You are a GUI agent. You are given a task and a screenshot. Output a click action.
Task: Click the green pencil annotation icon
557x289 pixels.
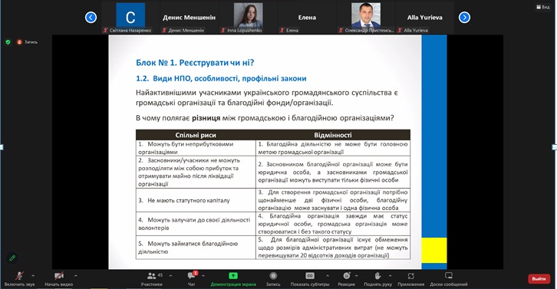(x=12, y=258)
